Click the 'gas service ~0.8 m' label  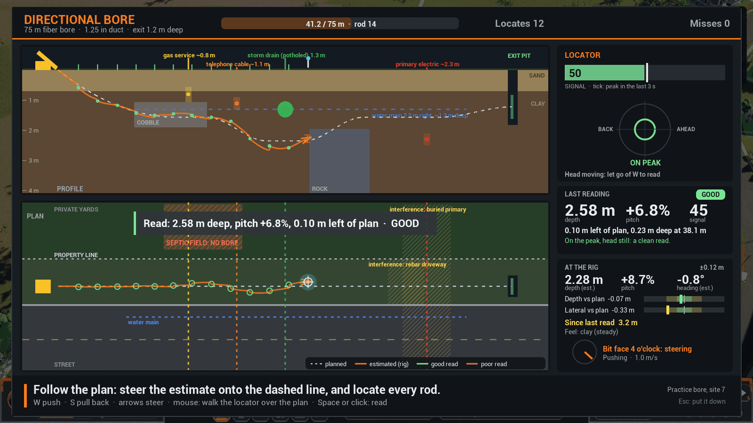pyautogui.click(x=189, y=55)
